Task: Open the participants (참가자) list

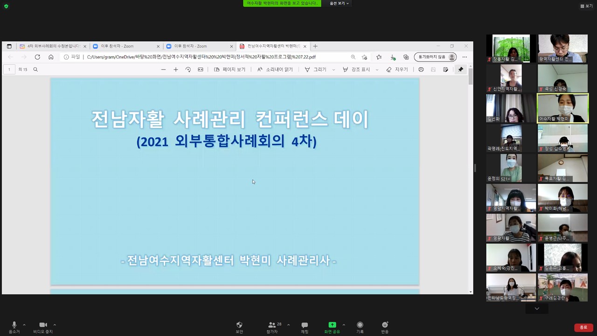Action: point(272,325)
